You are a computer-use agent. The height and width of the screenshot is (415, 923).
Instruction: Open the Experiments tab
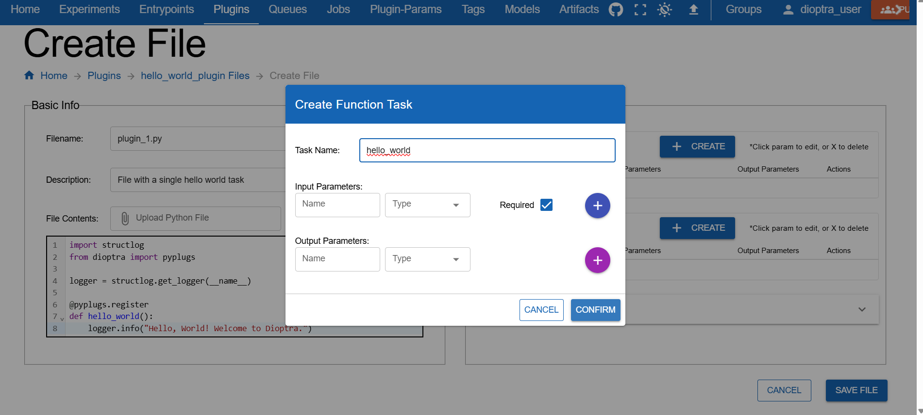click(x=89, y=10)
